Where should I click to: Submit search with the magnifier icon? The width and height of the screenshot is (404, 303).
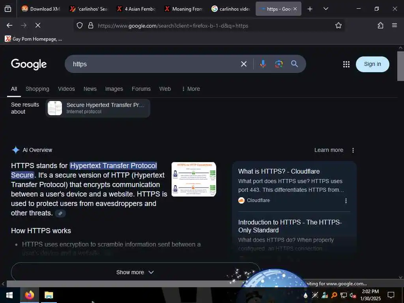294,64
